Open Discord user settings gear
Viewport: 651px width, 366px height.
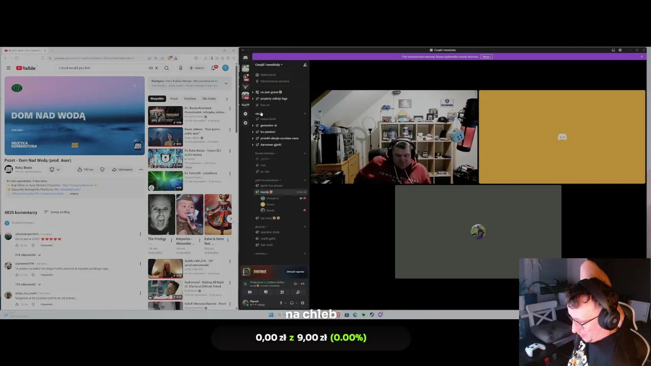coord(303,303)
